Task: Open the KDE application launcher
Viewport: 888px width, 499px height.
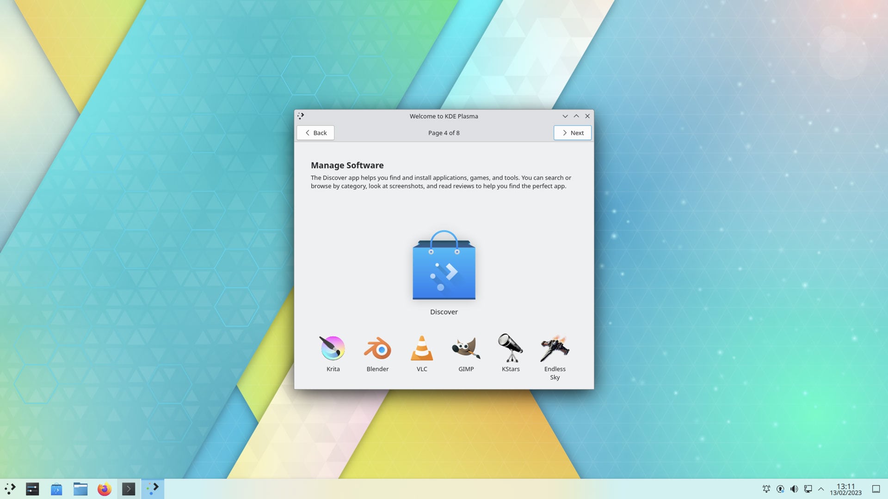Action: click(x=10, y=489)
